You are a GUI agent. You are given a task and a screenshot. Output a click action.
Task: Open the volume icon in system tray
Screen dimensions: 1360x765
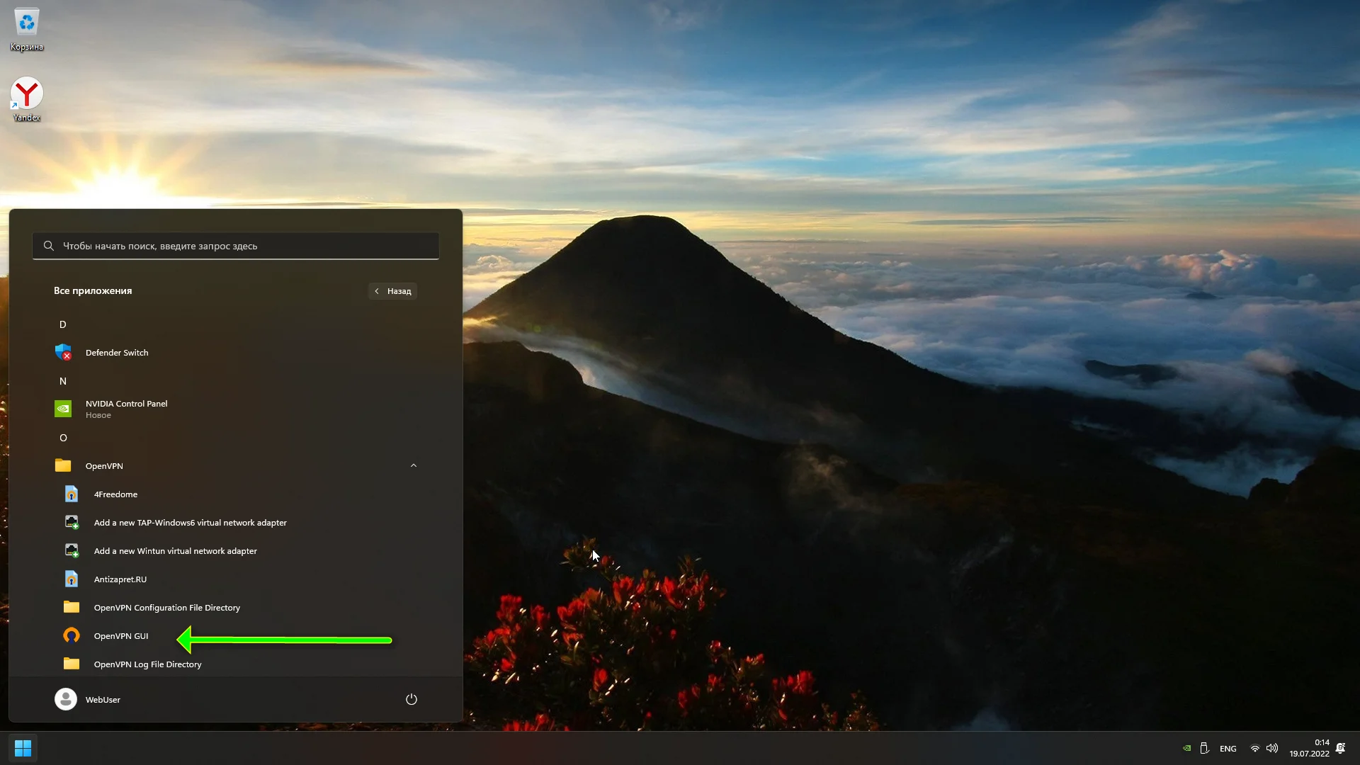tap(1272, 748)
